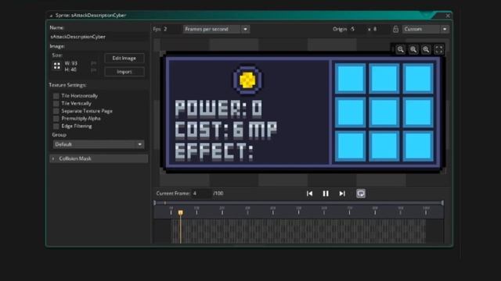Click the 'H: 40' height text
This screenshot has height=281, width=501.
[70, 69]
